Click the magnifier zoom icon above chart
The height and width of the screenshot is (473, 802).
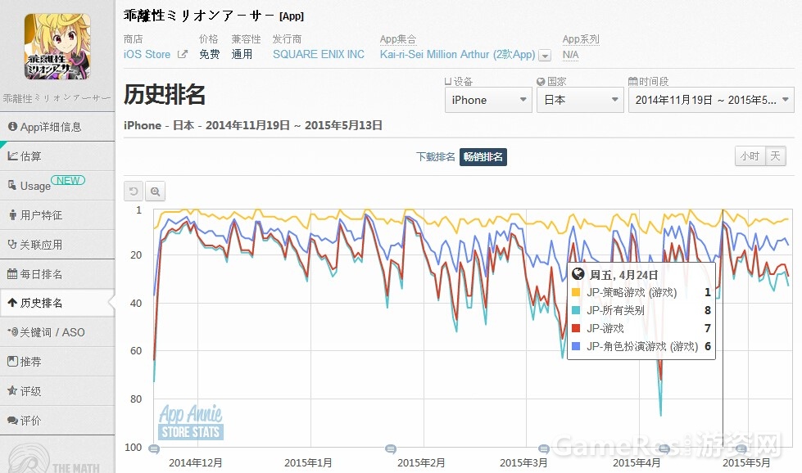155,191
